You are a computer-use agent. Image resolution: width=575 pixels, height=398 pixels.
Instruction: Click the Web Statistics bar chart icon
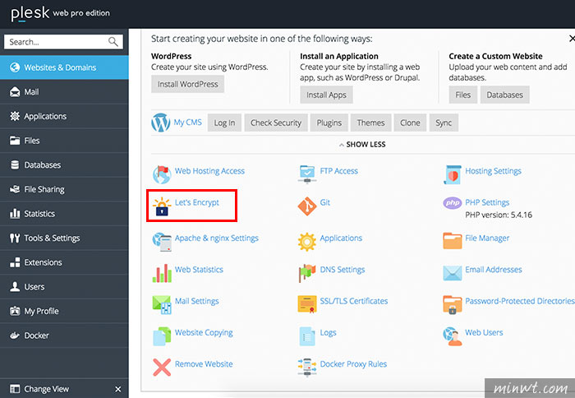click(x=162, y=273)
